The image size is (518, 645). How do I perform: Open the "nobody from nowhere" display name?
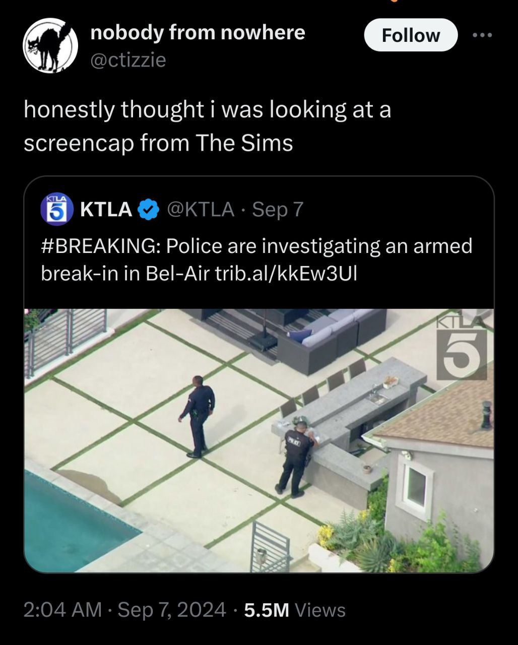tap(198, 33)
